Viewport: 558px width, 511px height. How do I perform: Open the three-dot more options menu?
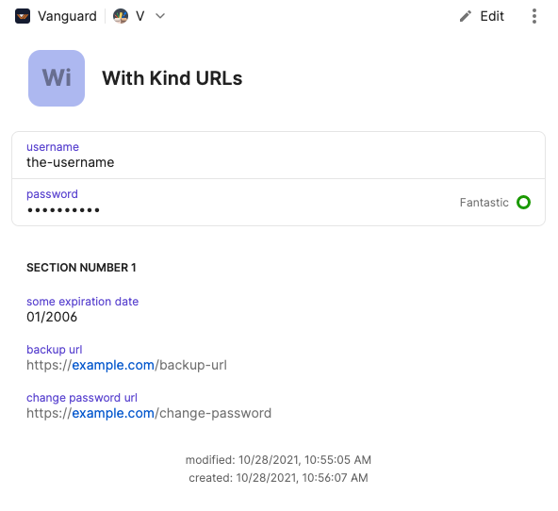534,16
